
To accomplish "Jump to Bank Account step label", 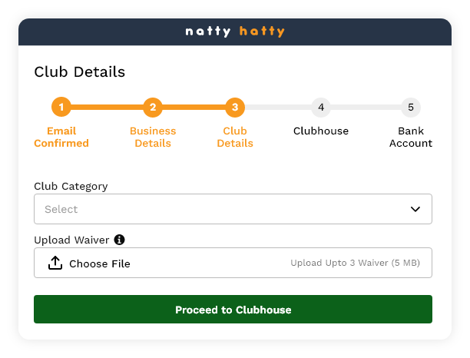I will pyautogui.click(x=411, y=137).
